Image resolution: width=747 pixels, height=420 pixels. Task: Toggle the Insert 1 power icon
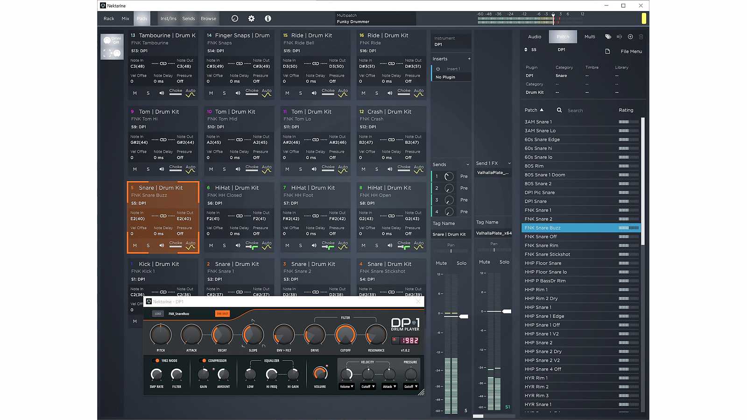coord(438,69)
